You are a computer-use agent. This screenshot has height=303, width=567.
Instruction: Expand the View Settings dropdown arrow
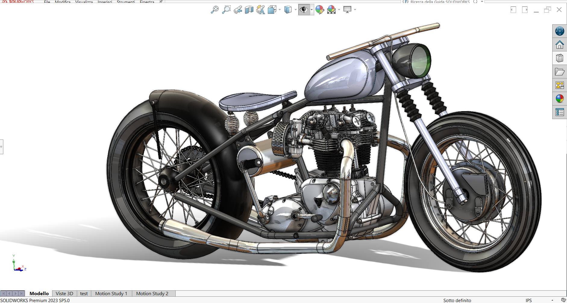pyautogui.click(x=355, y=10)
